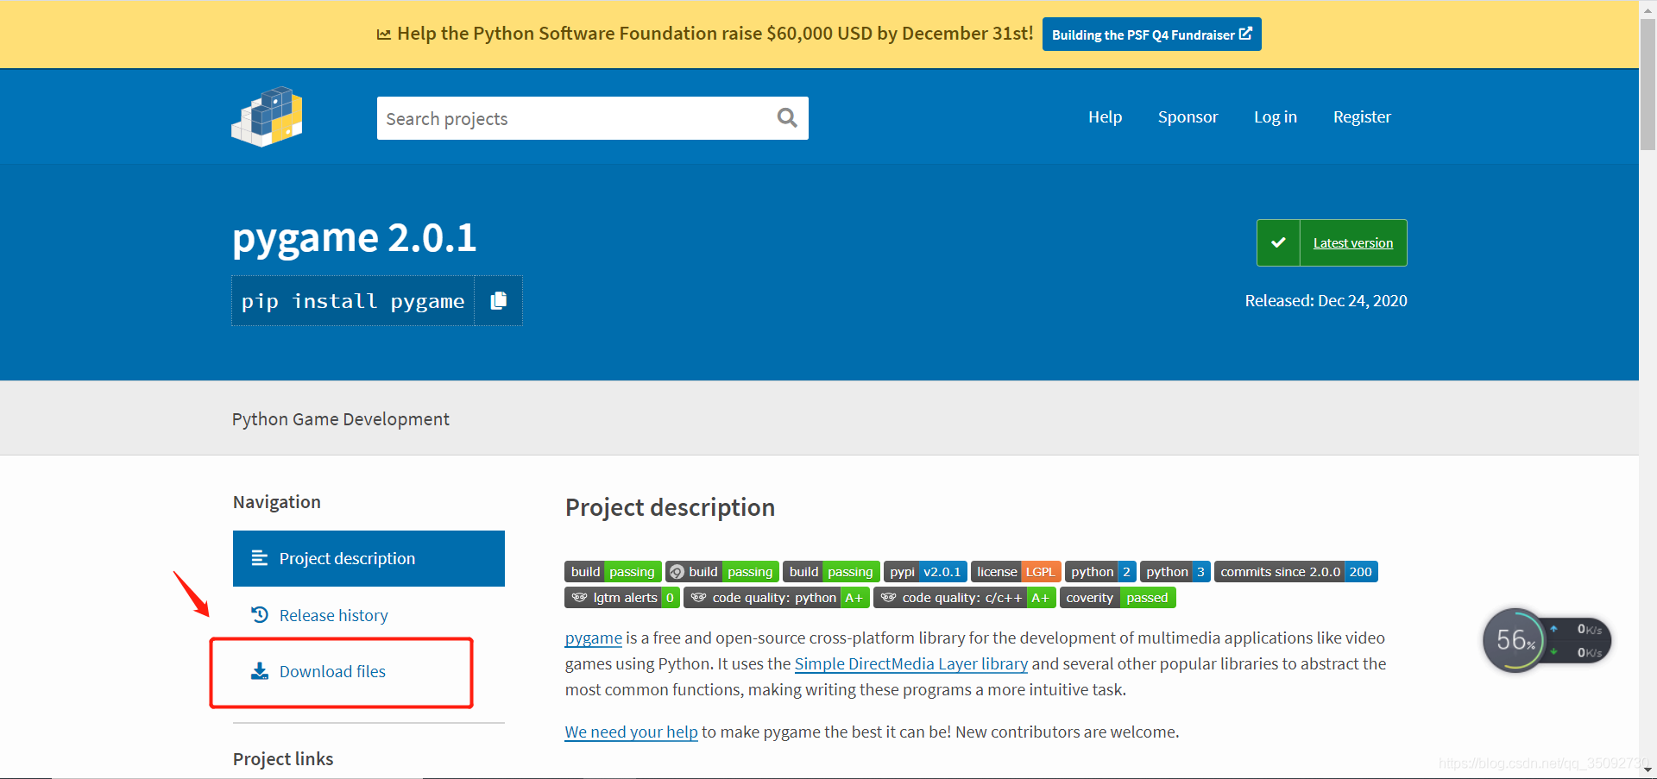Click the fundraiser banner help text
1657x779 pixels.
[715, 34]
